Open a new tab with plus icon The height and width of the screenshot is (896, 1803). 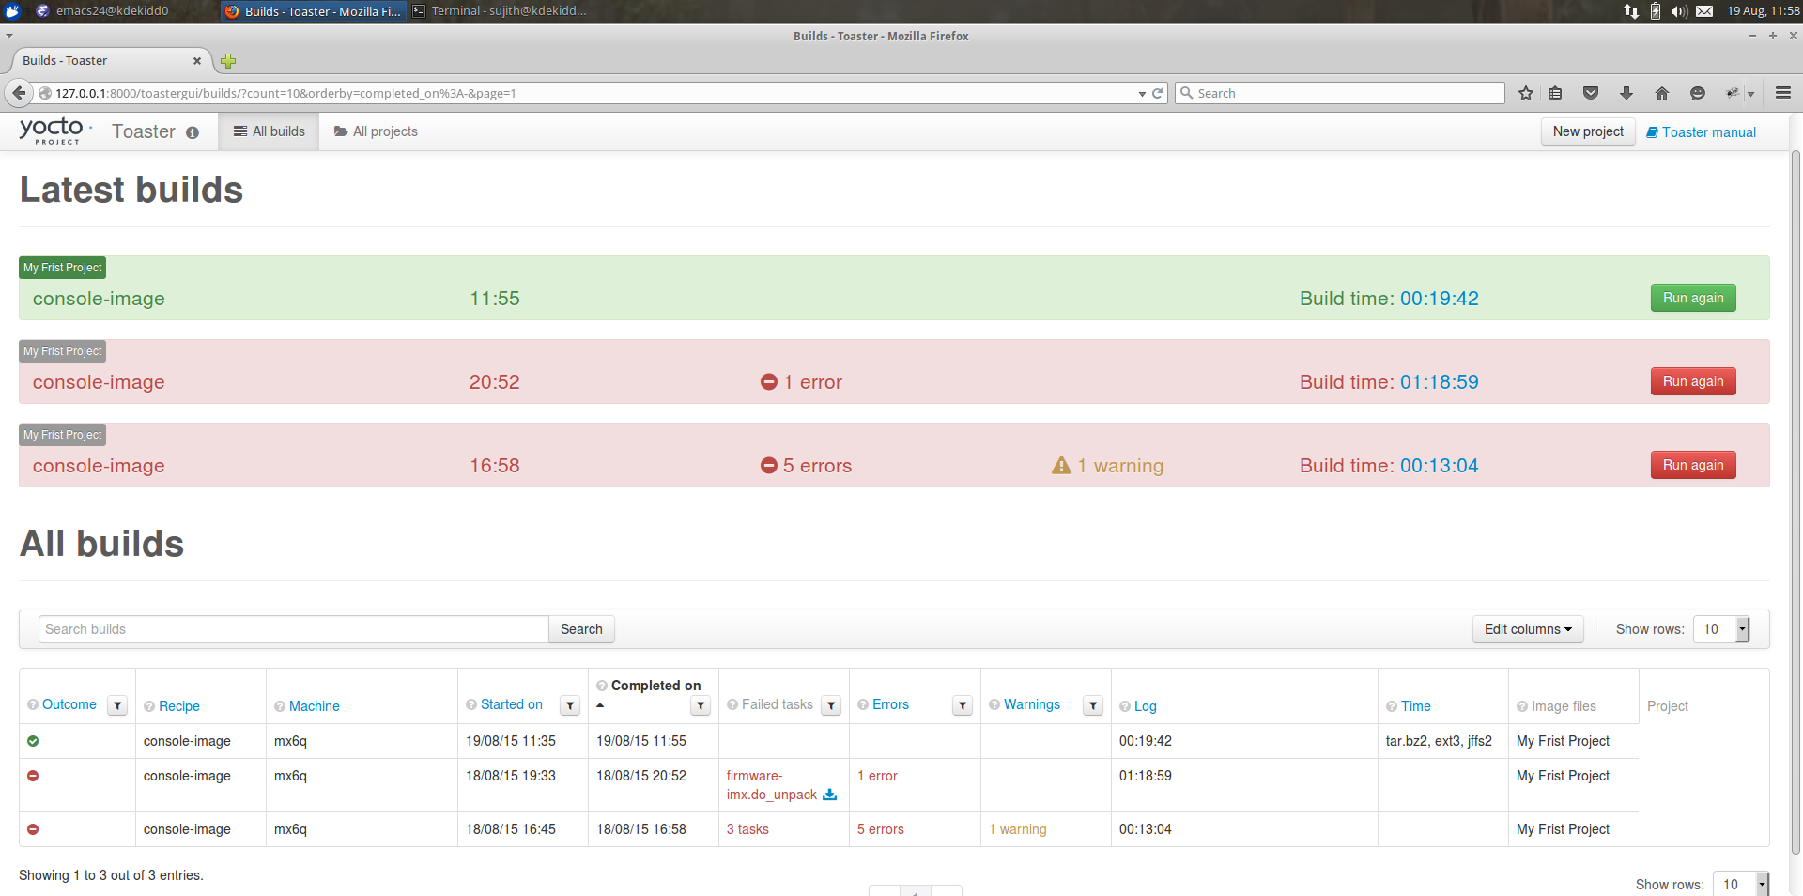tap(228, 61)
